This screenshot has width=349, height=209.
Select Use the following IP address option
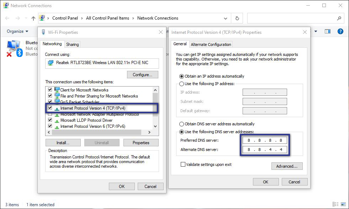[x=182, y=84]
